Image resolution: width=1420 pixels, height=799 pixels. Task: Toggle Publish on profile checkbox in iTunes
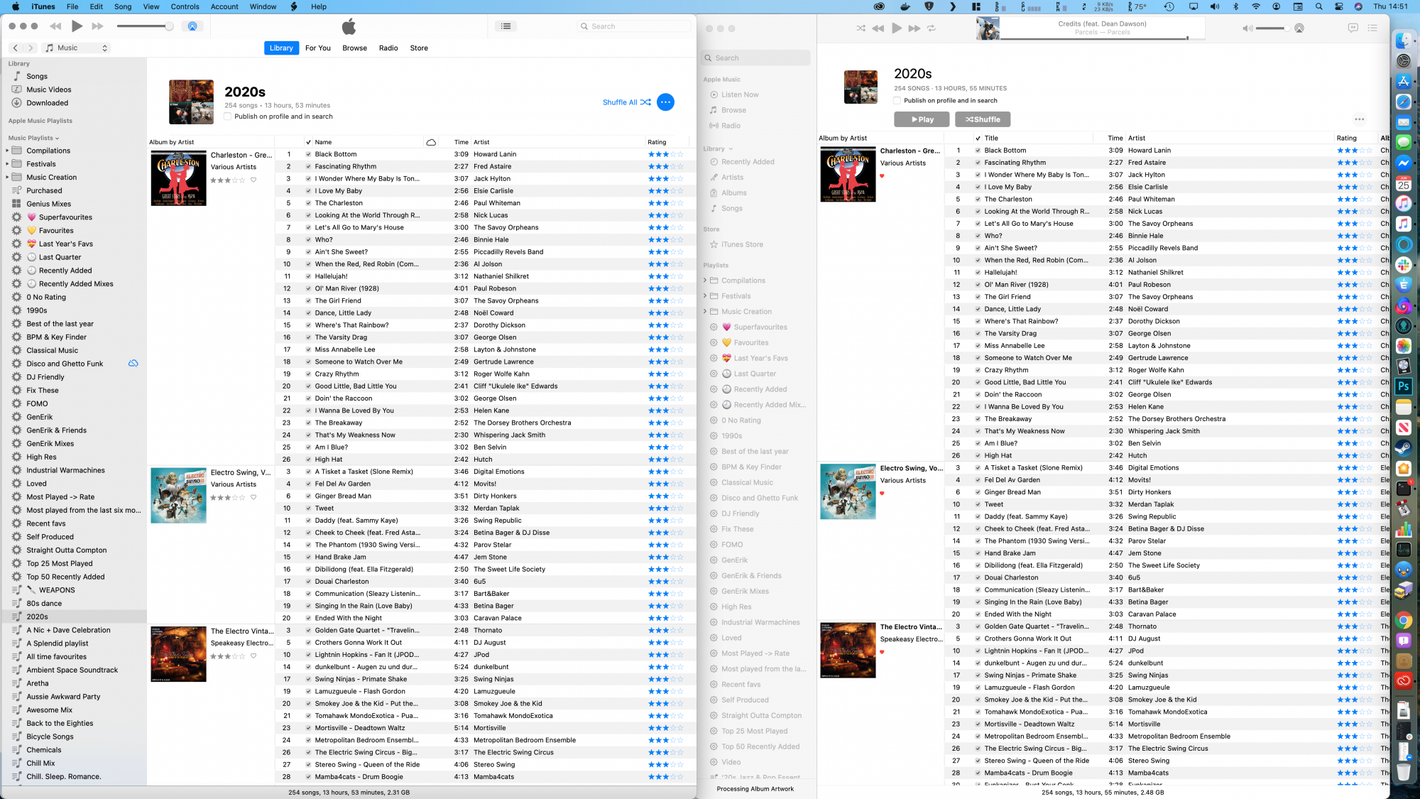pos(228,116)
